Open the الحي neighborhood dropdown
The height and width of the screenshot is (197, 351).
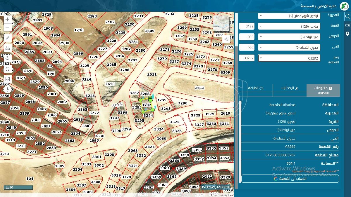[289, 48]
